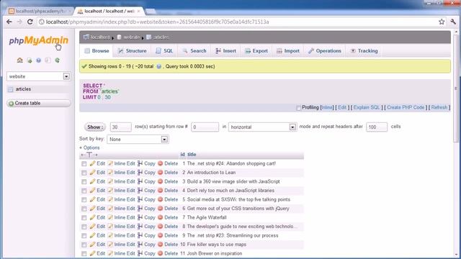Open phpMyAdmin home icon in sidebar

tap(19, 60)
